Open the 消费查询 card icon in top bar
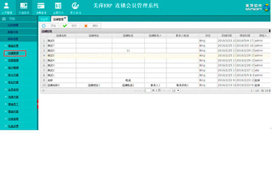 (x=41, y=6)
